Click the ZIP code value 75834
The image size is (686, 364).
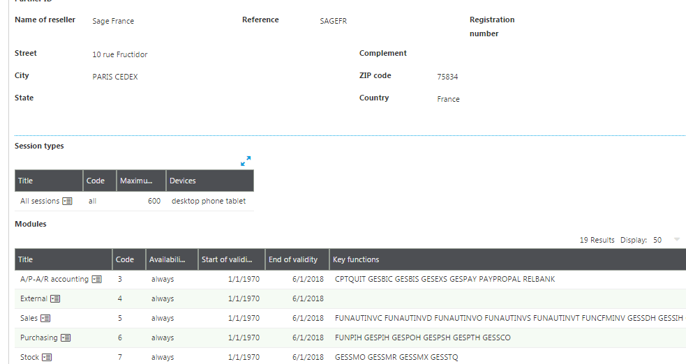(x=447, y=77)
